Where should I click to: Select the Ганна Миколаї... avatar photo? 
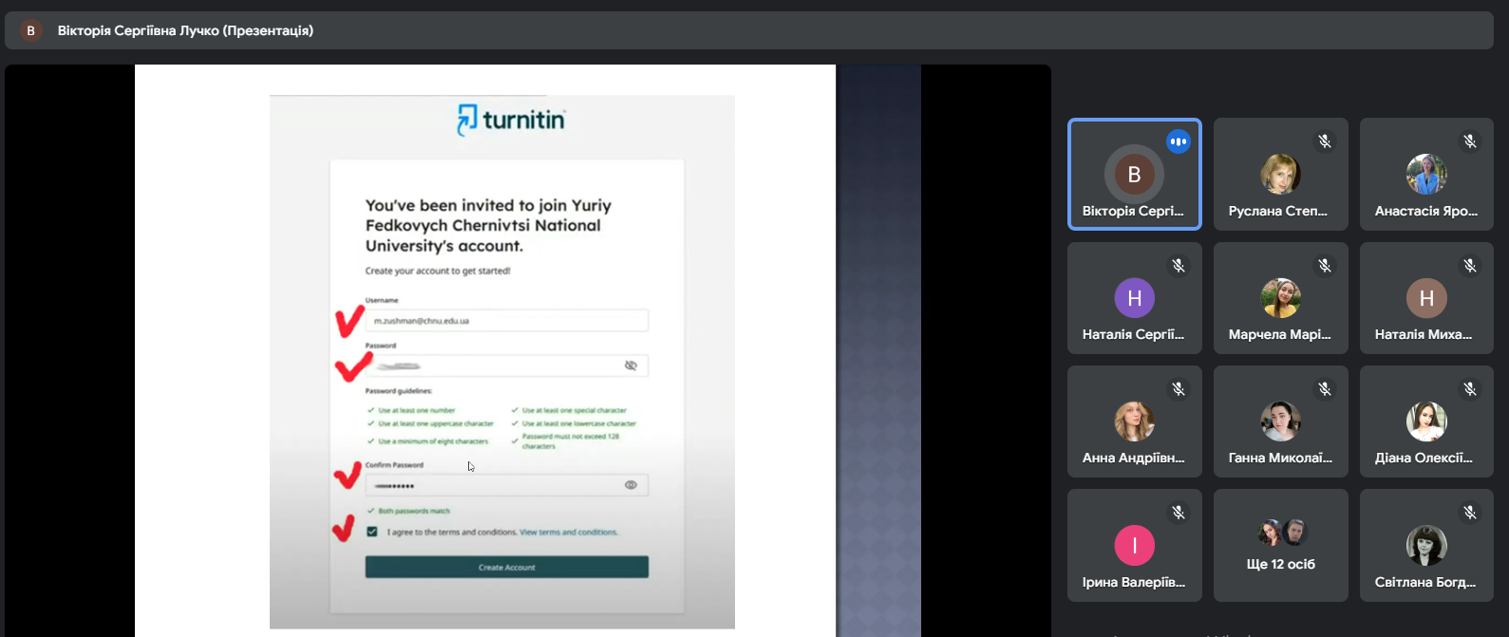[1280, 422]
